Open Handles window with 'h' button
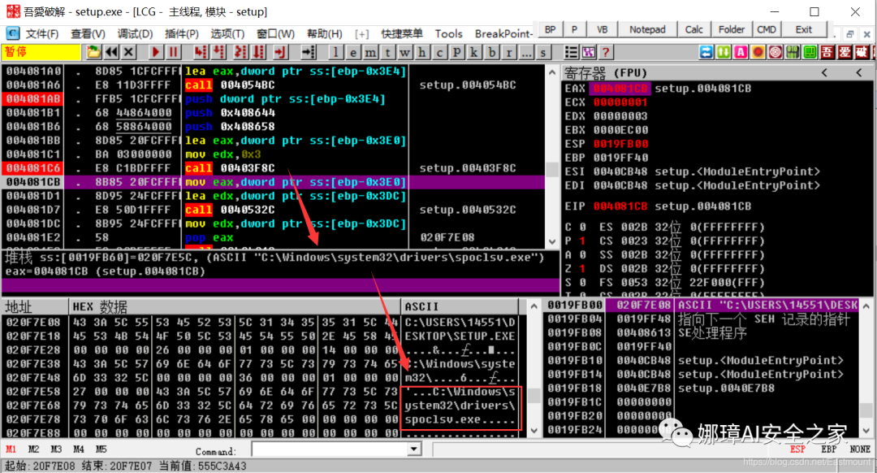877x473 pixels. coord(421,52)
